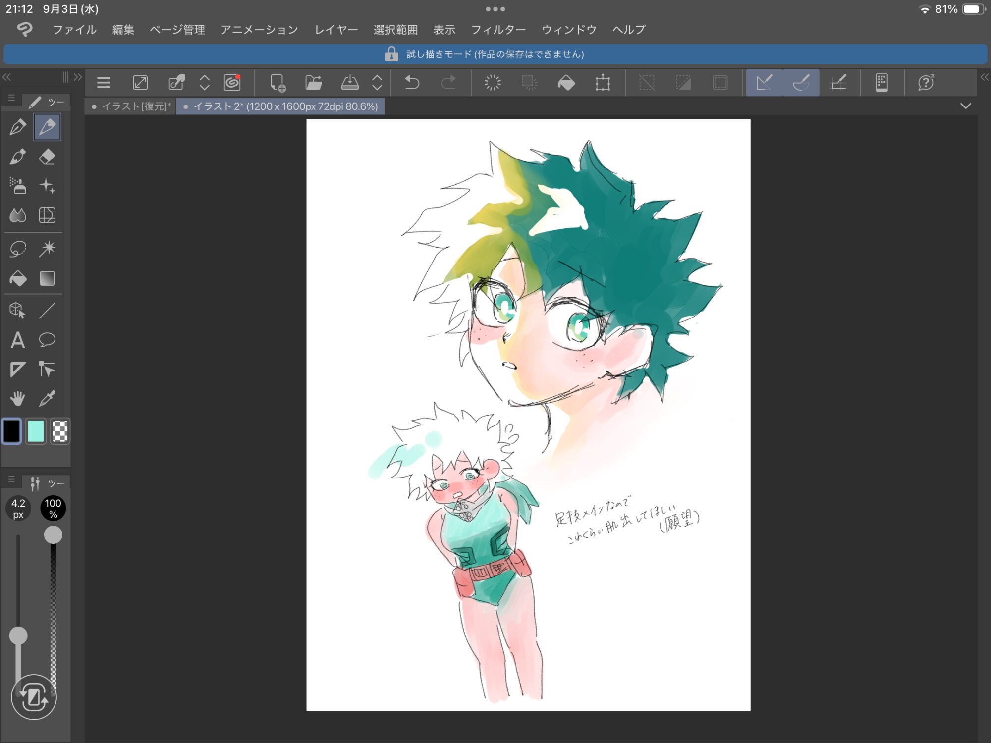The image size is (991, 743).
Task: Select the Eyedropper tool
Action: (47, 399)
